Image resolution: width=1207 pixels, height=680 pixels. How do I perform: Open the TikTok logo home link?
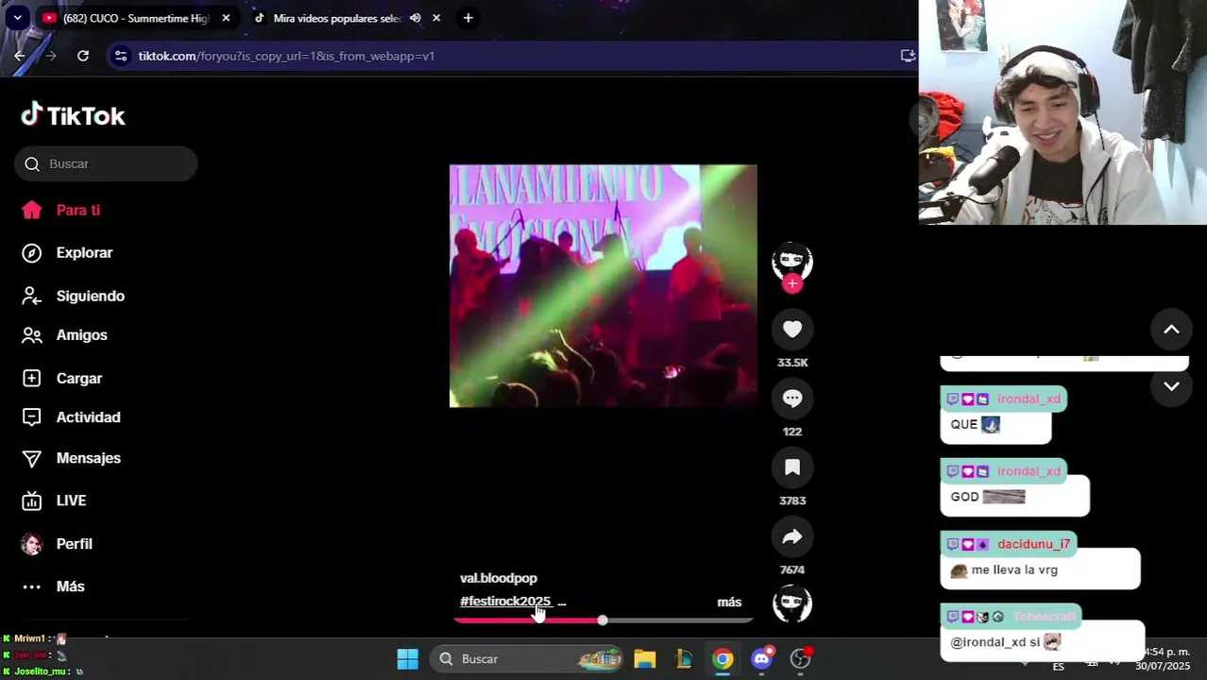coord(73,115)
